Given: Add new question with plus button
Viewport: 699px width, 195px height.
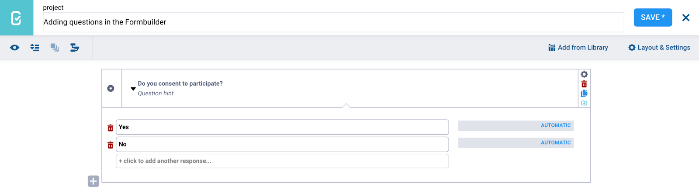Looking at the screenshot, I should pos(93,181).
